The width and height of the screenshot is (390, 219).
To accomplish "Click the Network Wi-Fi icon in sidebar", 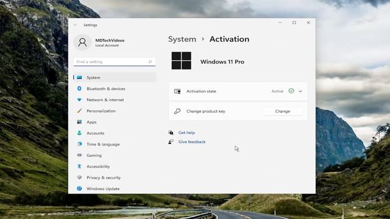I will [x=79, y=100].
